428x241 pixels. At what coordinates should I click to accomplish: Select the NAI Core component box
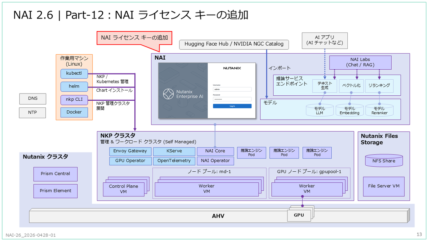[x=215, y=151]
